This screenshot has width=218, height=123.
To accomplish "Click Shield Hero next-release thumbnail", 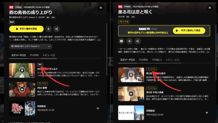I will pos(22,108).
